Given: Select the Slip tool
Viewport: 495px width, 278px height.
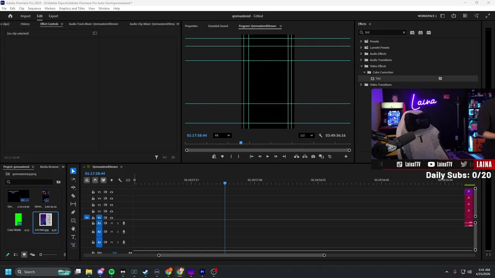Looking at the screenshot, I should pos(73,204).
